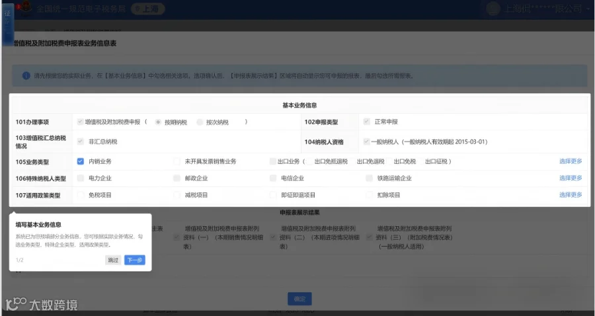Image resolution: width=595 pixels, height=316 pixels.
Task: Click the user avatar icon in header
Action: pyautogui.click(x=493, y=9)
